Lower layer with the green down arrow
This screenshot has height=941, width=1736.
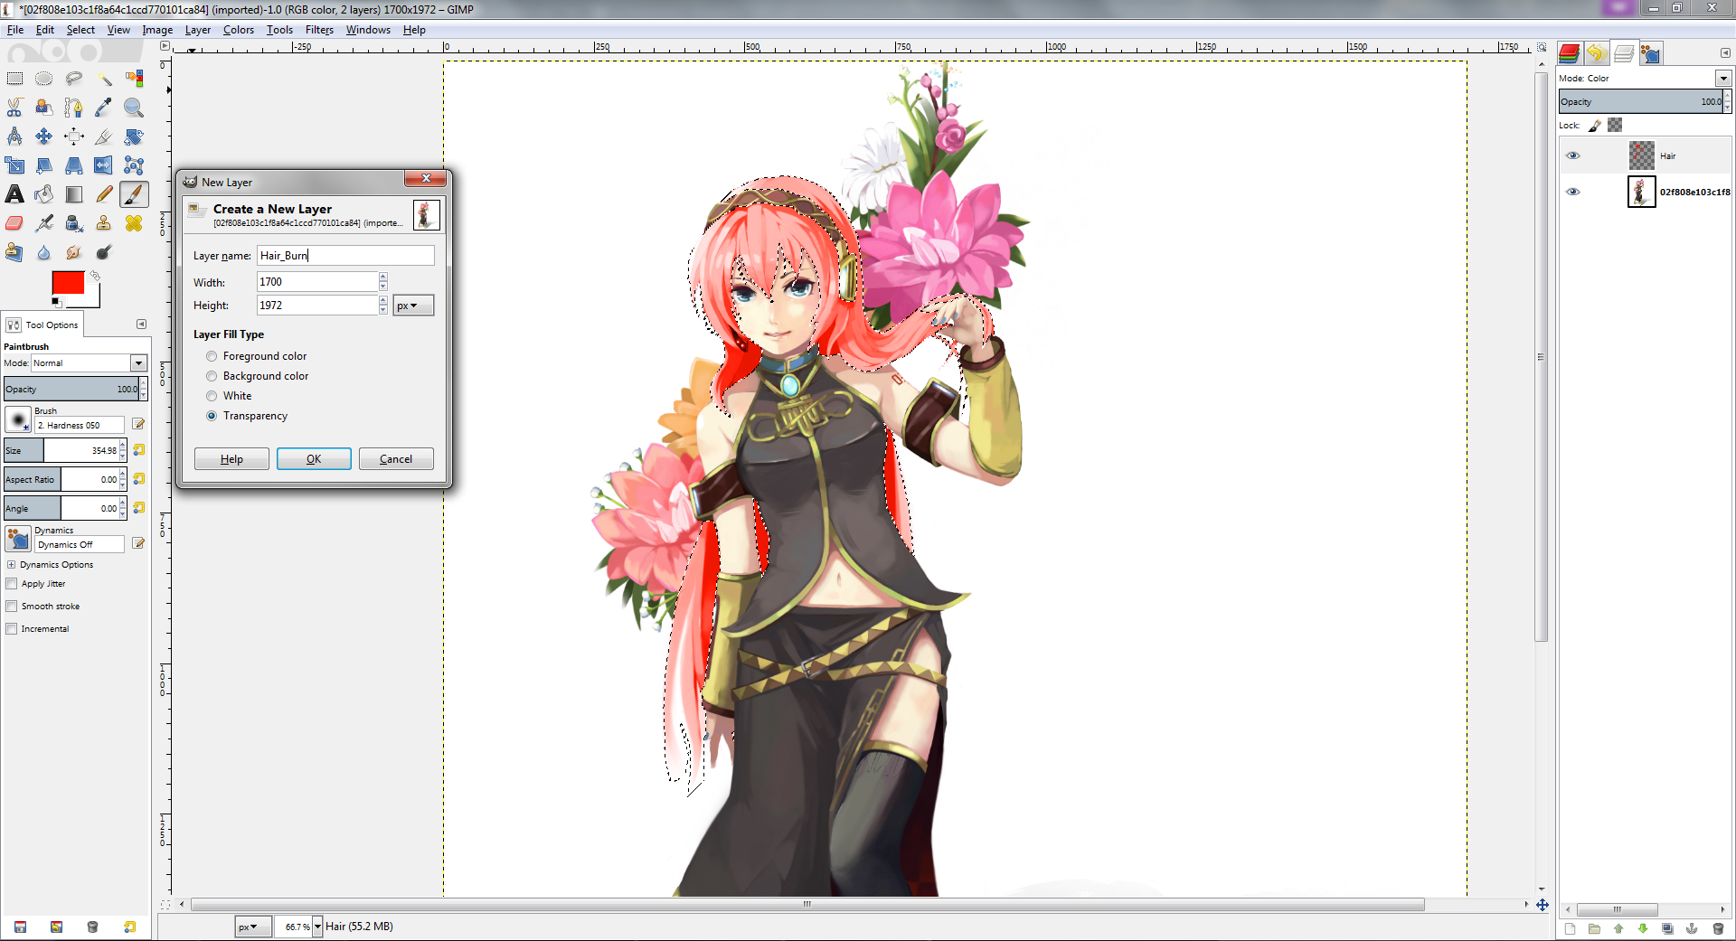tap(1643, 928)
